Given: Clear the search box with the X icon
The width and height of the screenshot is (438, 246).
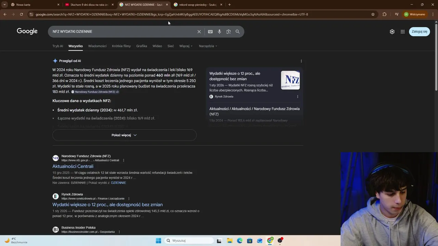Looking at the screenshot, I should click(x=199, y=31).
